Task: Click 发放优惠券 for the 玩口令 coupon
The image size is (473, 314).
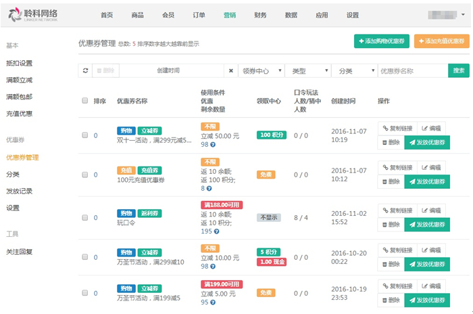Action: pos(426,224)
